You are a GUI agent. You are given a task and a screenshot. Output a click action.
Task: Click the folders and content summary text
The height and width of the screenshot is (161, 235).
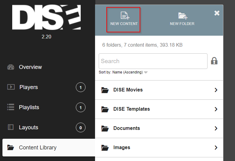click(142, 45)
